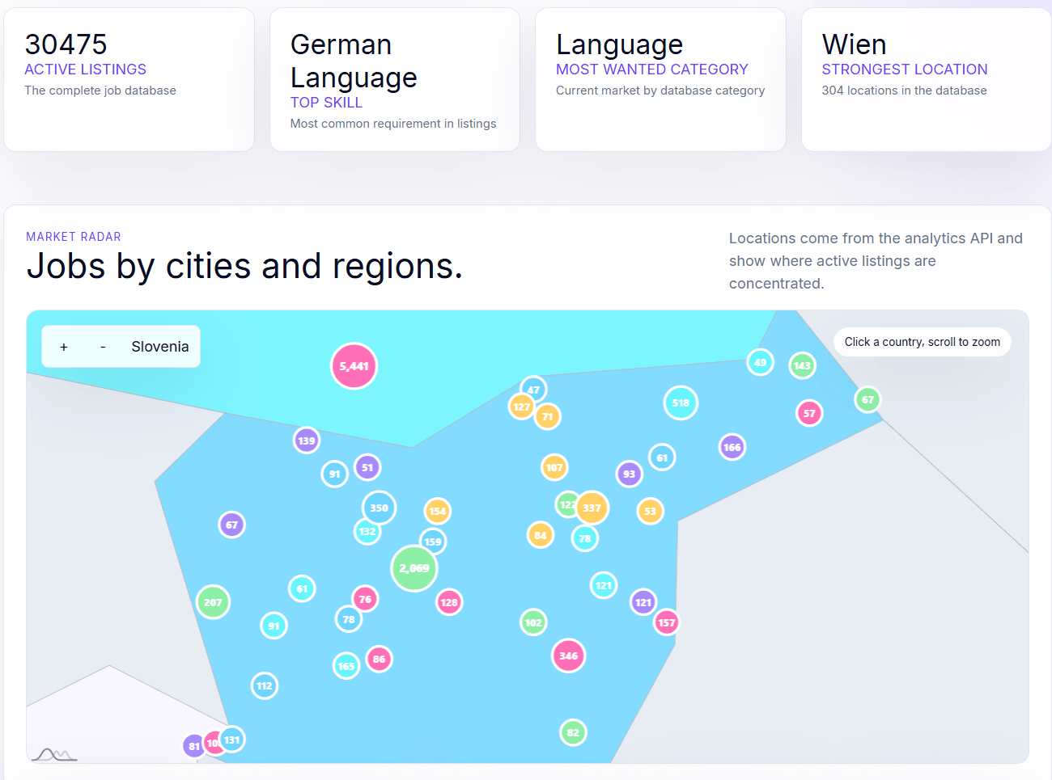Select the orange 154 marker
This screenshot has height=780, width=1052.
437,511
